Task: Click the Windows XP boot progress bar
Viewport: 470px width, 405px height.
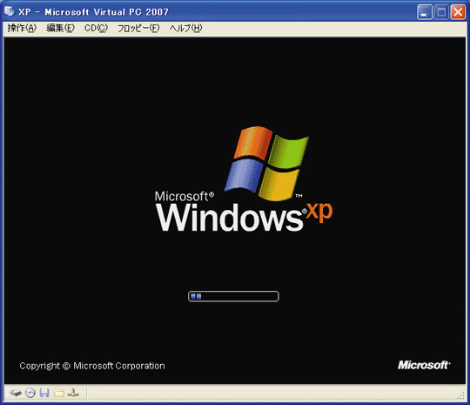Action: click(x=233, y=296)
